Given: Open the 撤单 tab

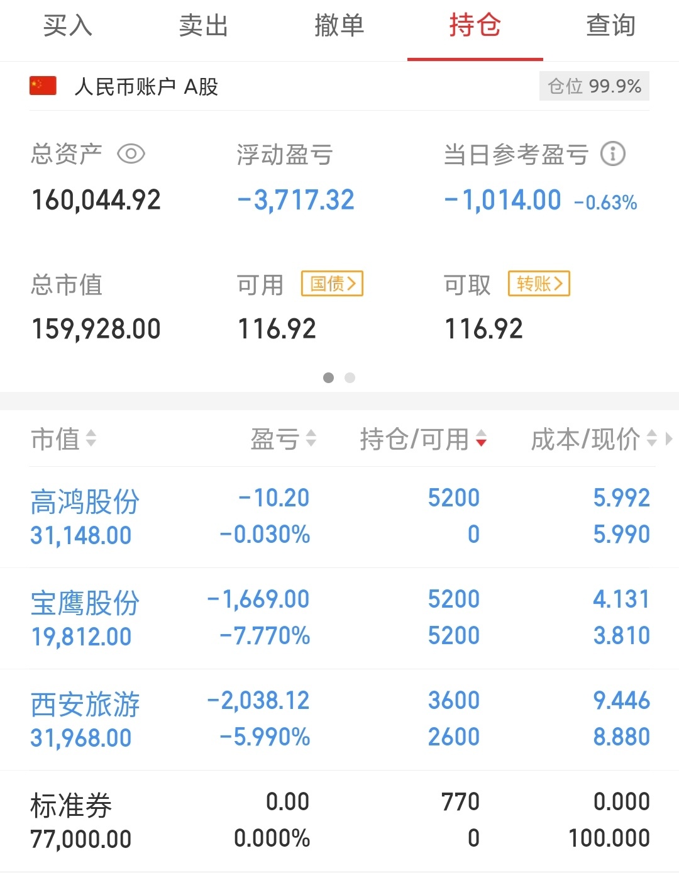Looking at the screenshot, I should tap(339, 26).
